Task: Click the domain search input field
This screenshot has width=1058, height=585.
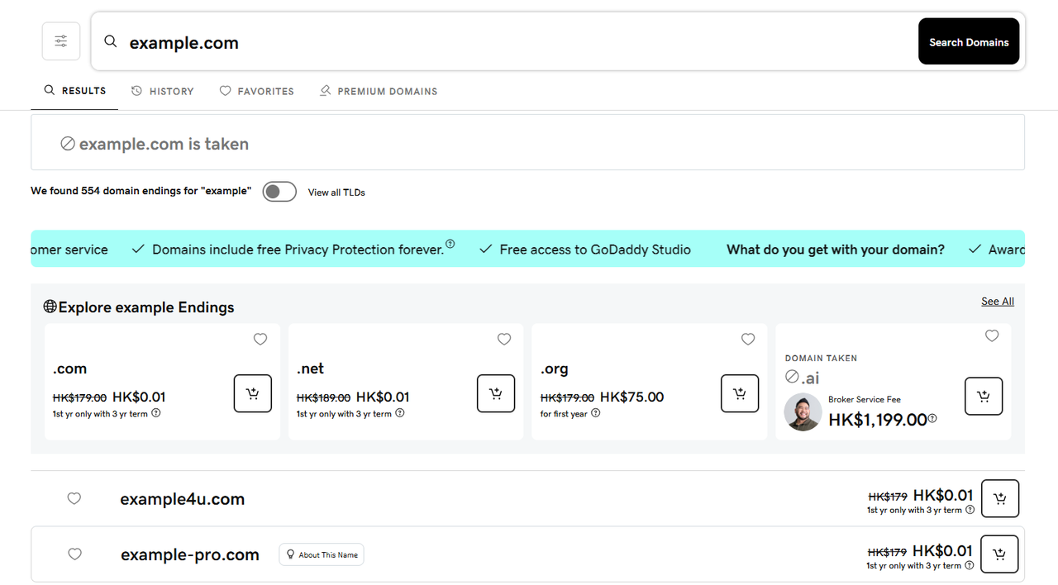Action: [x=512, y=43]
